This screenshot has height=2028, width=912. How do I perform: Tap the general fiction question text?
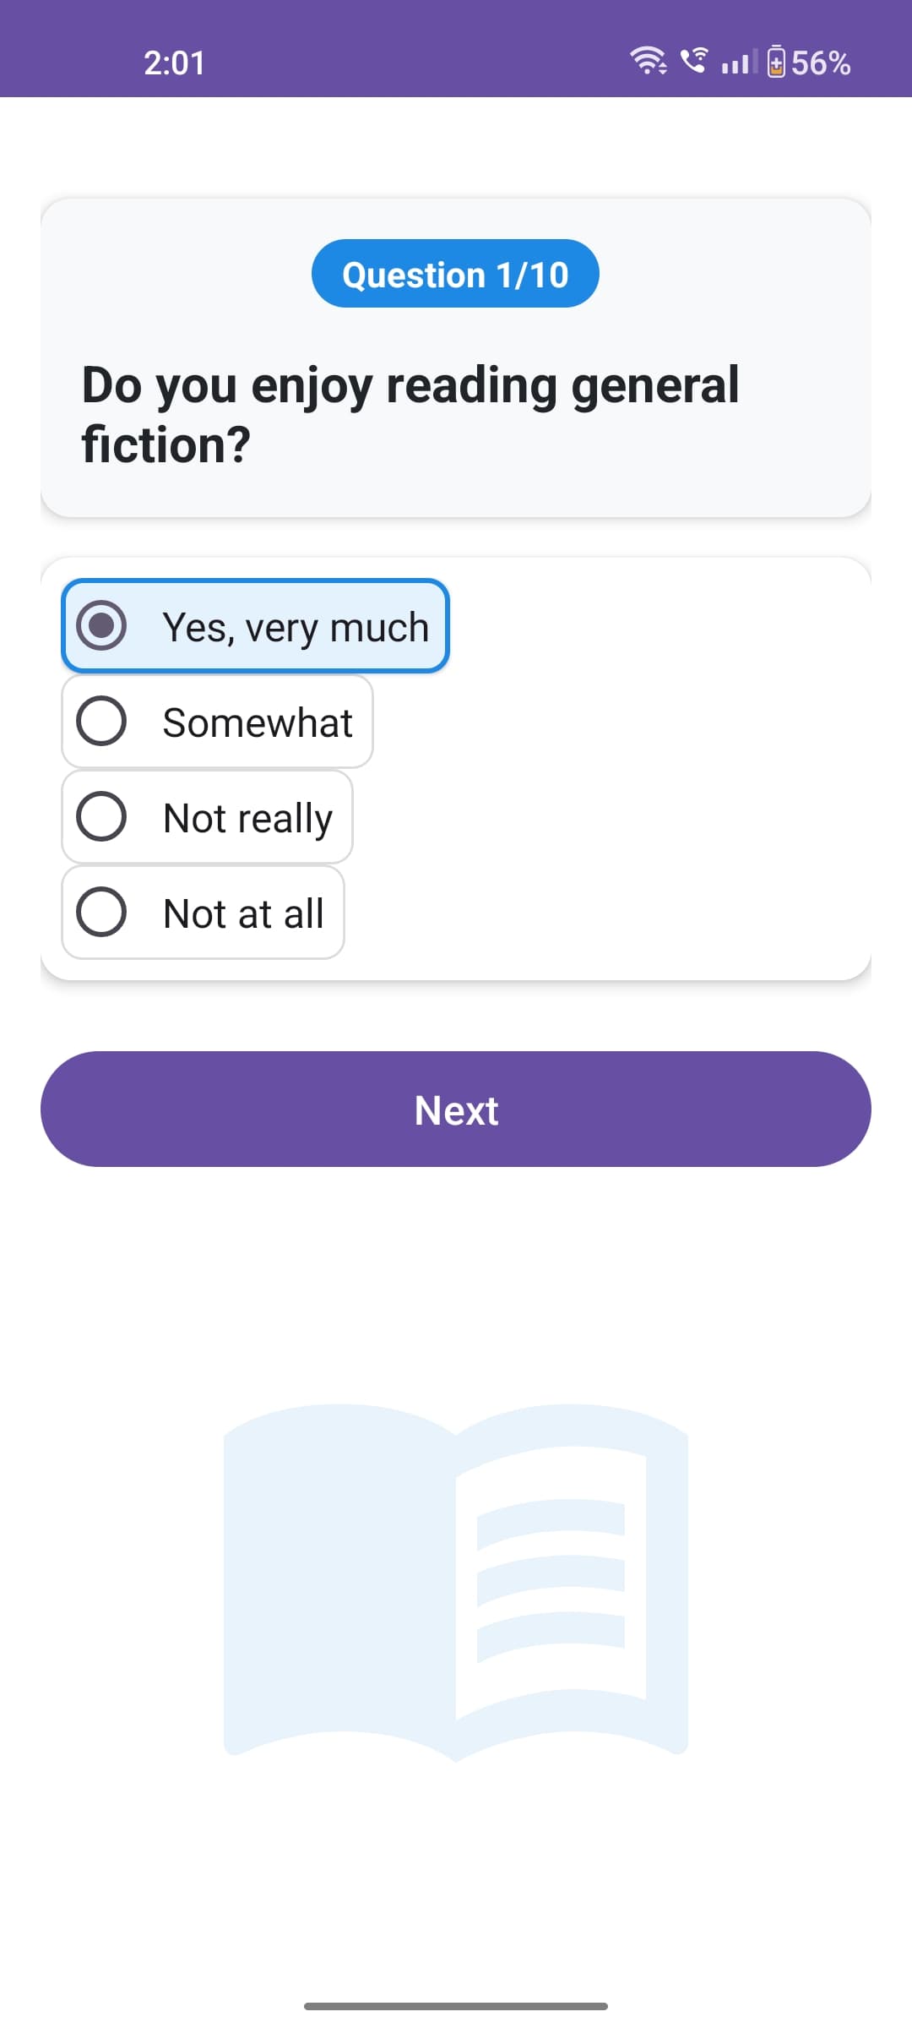pyautogui.click(x=410, y=414)
